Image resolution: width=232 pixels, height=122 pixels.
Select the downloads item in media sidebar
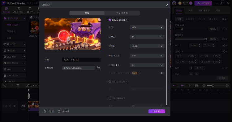11,31
